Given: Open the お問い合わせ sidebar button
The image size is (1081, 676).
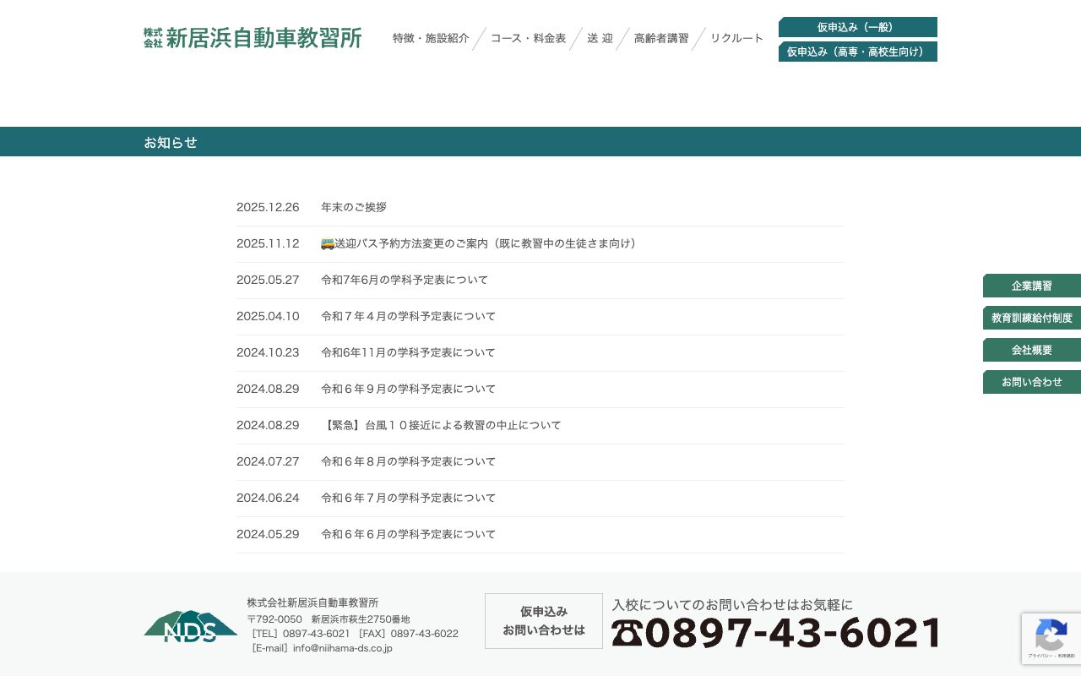Looking at the screenshot, I should click(x=1031, y=382).
